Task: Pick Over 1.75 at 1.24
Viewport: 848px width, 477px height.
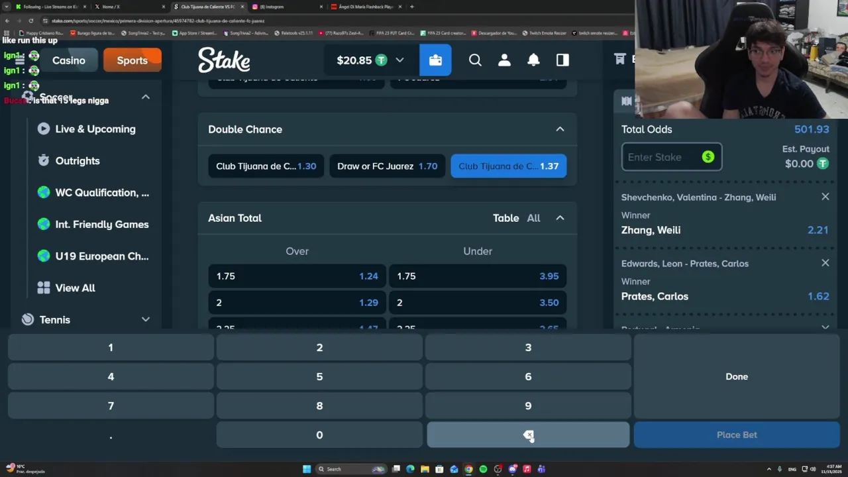Action: [297, 276]
